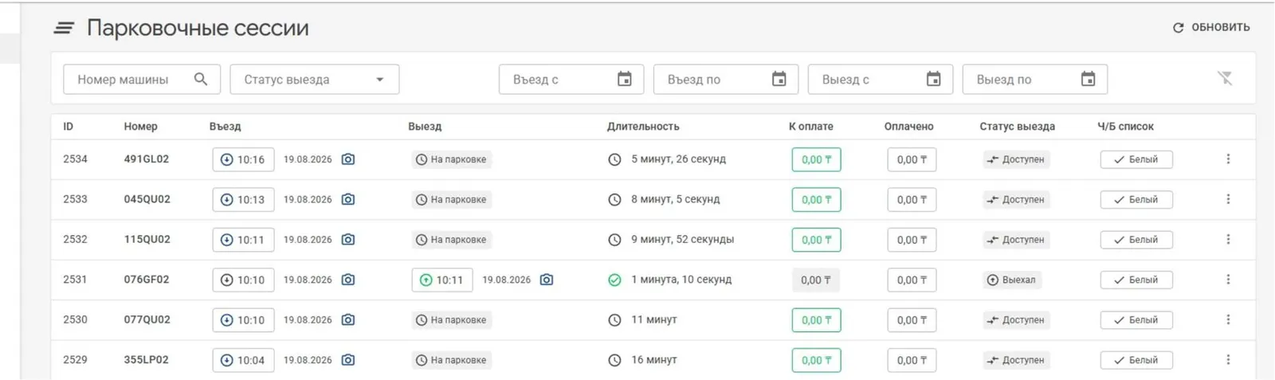1275x380 pixels.
Task: Clear filters with the crossed funnel icon
Action: (x=1226, y=78)
